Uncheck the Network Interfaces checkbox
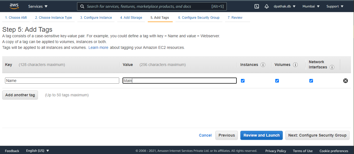 [x=311, y=81]
